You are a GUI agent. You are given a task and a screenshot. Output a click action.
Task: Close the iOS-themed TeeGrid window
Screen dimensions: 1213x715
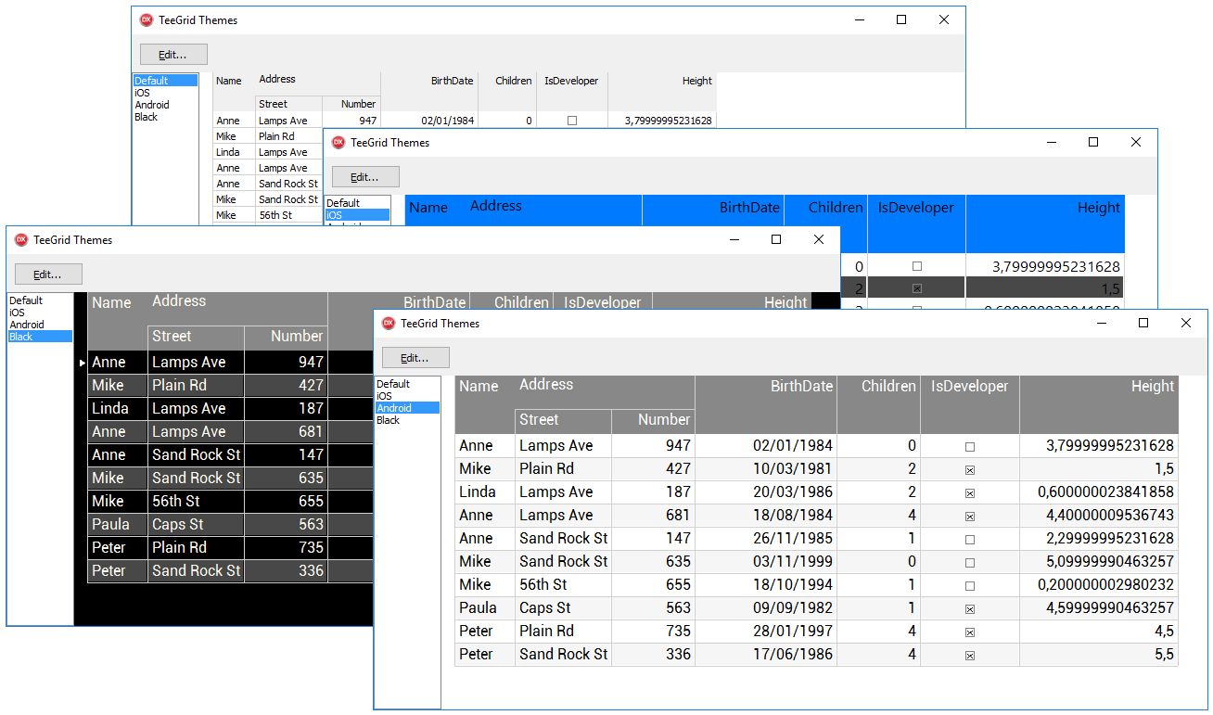(1136, 143)
